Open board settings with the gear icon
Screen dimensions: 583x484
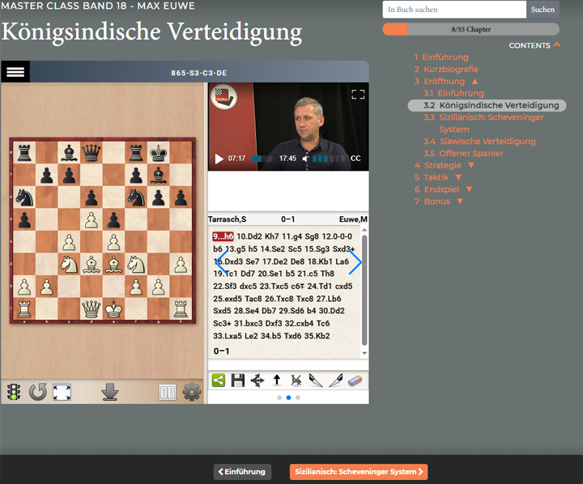tap(192, 393)
